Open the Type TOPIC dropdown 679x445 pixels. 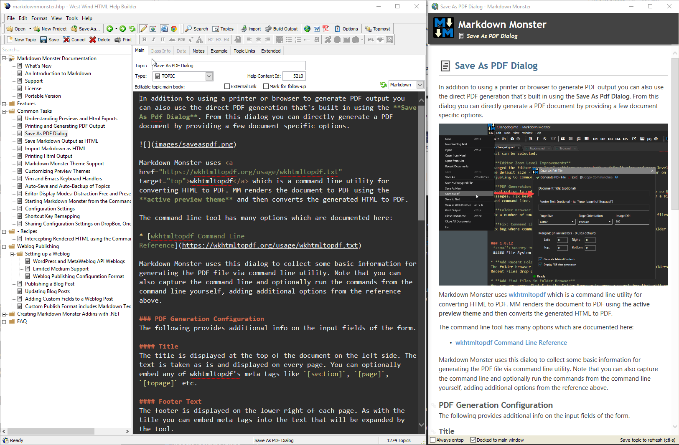(209, 76)
